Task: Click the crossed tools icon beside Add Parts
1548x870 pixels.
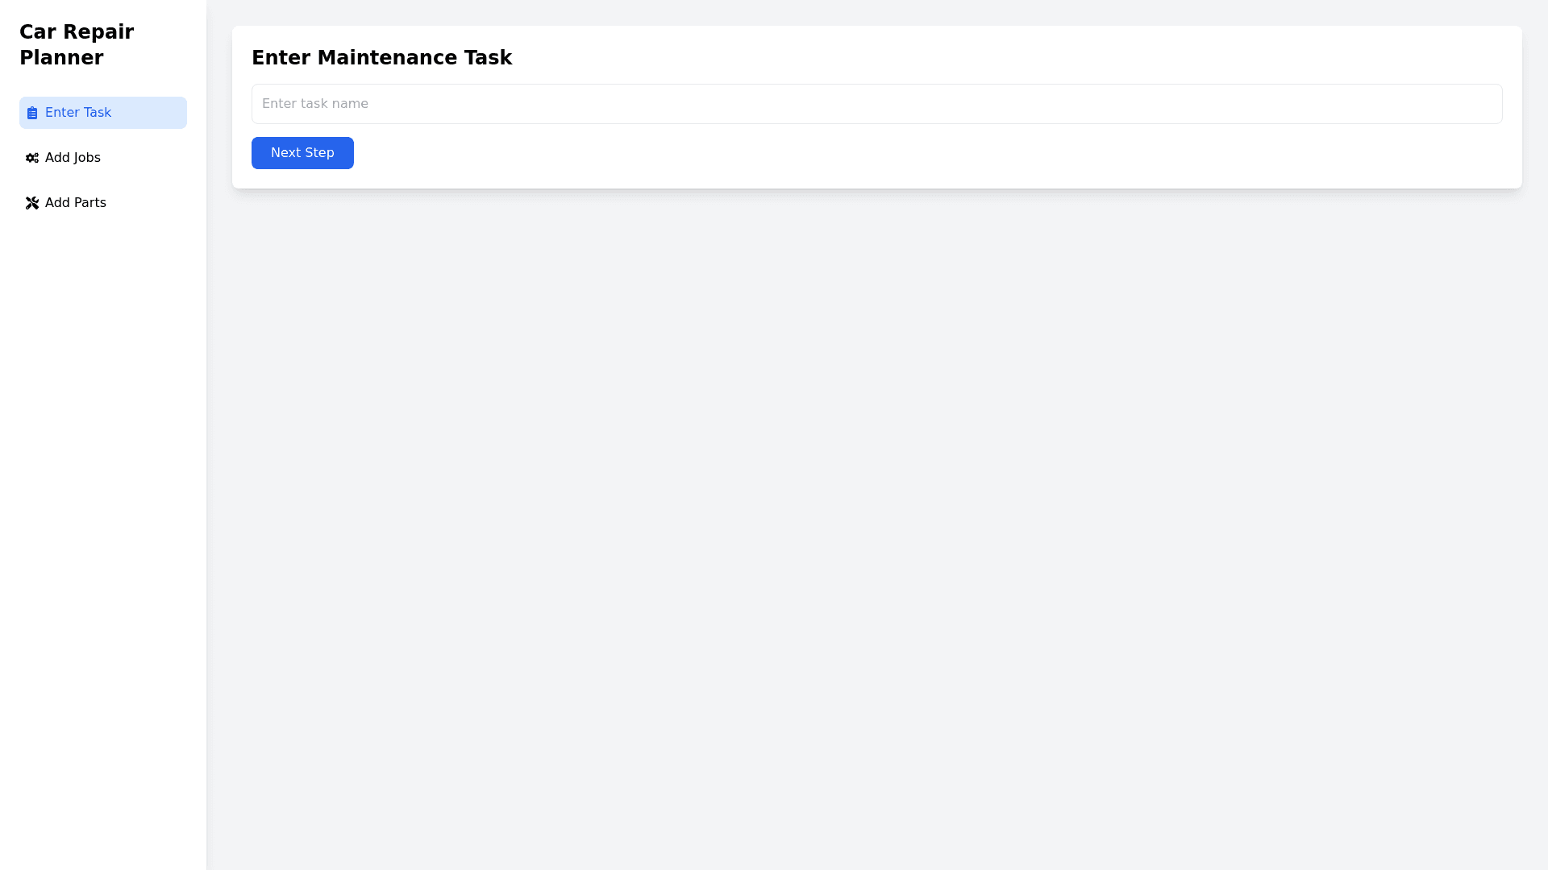Action: tap(32, 203)
